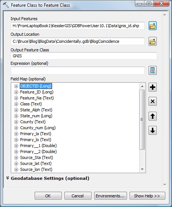Expand the Source_lat (Text) field node
The height and width of the screenshot is (207, 172).
[16, 163]
